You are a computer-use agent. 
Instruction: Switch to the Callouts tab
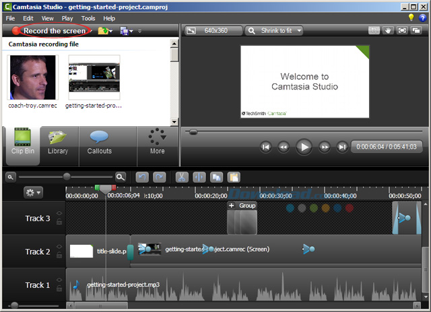point(99,145)
